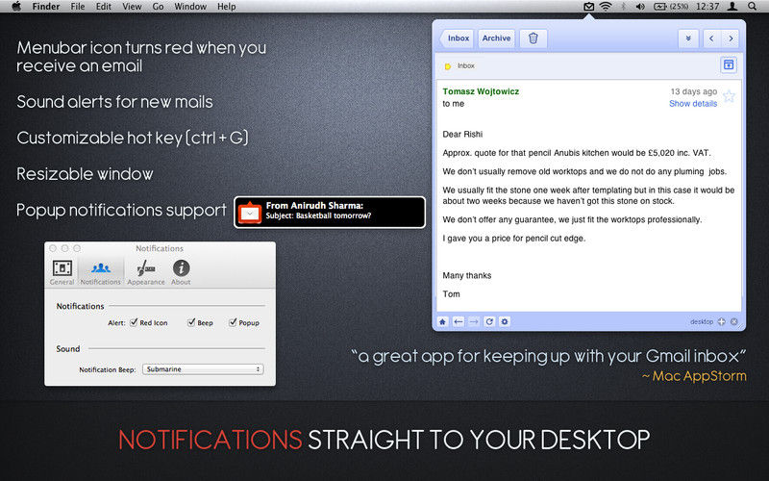Open the File menu
This screenshot has width=769, height=481.
click(x=78, y=7)
